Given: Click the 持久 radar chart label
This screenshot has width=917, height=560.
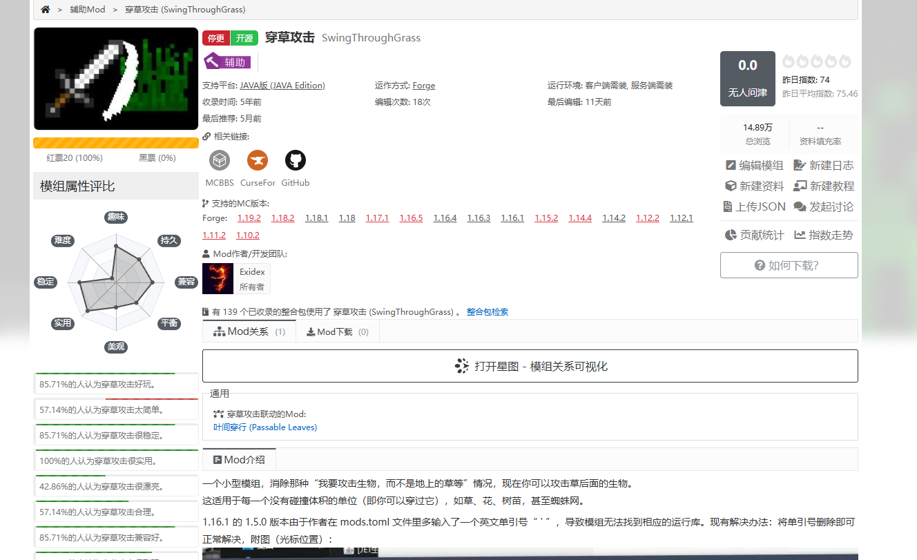Looking at the screenshot, I should pyautogui.click(x=169, y=240).
